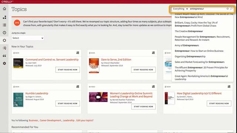The image size is (237, 133).
Task: Choose suggestion Army of Entrepreneurs
Action: (x=187, y=45)
